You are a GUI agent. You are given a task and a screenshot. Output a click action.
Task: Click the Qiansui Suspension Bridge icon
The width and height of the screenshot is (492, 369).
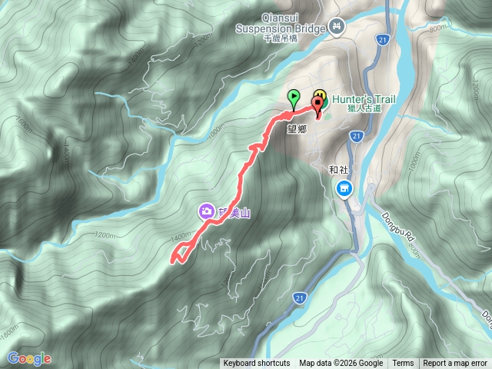[x=337, y=26]
